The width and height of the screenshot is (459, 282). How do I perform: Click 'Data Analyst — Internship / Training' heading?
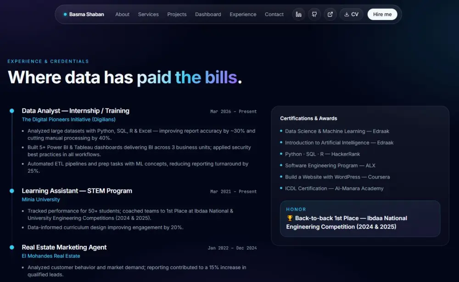coord(76,111)
